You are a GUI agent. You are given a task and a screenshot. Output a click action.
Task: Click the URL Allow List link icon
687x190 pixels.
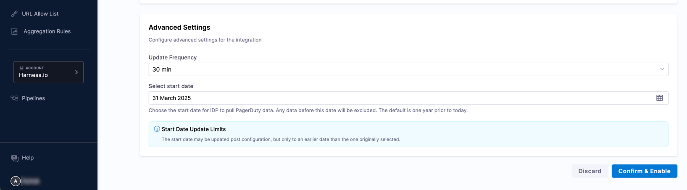click(14, 14)
